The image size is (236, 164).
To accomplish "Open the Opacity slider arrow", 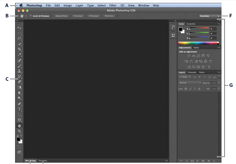I will [219, 83].
